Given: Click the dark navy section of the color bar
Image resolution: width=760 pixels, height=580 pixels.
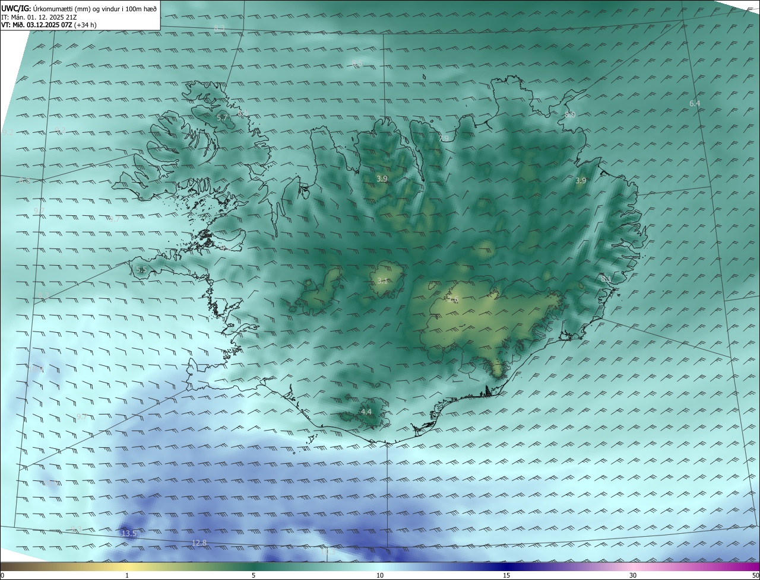Looking at the screenshot, I should [506, 567].
